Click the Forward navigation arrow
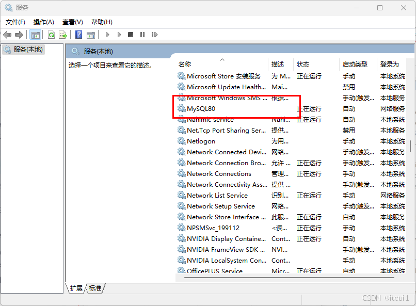This screenshot has height=306, width=416. 20,35
